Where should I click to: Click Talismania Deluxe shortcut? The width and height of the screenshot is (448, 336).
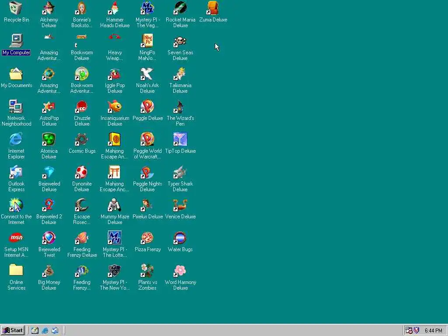click(x=180, y=73)
